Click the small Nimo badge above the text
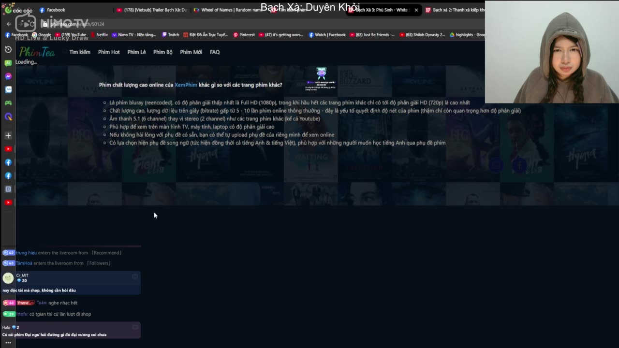Screen dimensions: 619x348 [321, 73]
